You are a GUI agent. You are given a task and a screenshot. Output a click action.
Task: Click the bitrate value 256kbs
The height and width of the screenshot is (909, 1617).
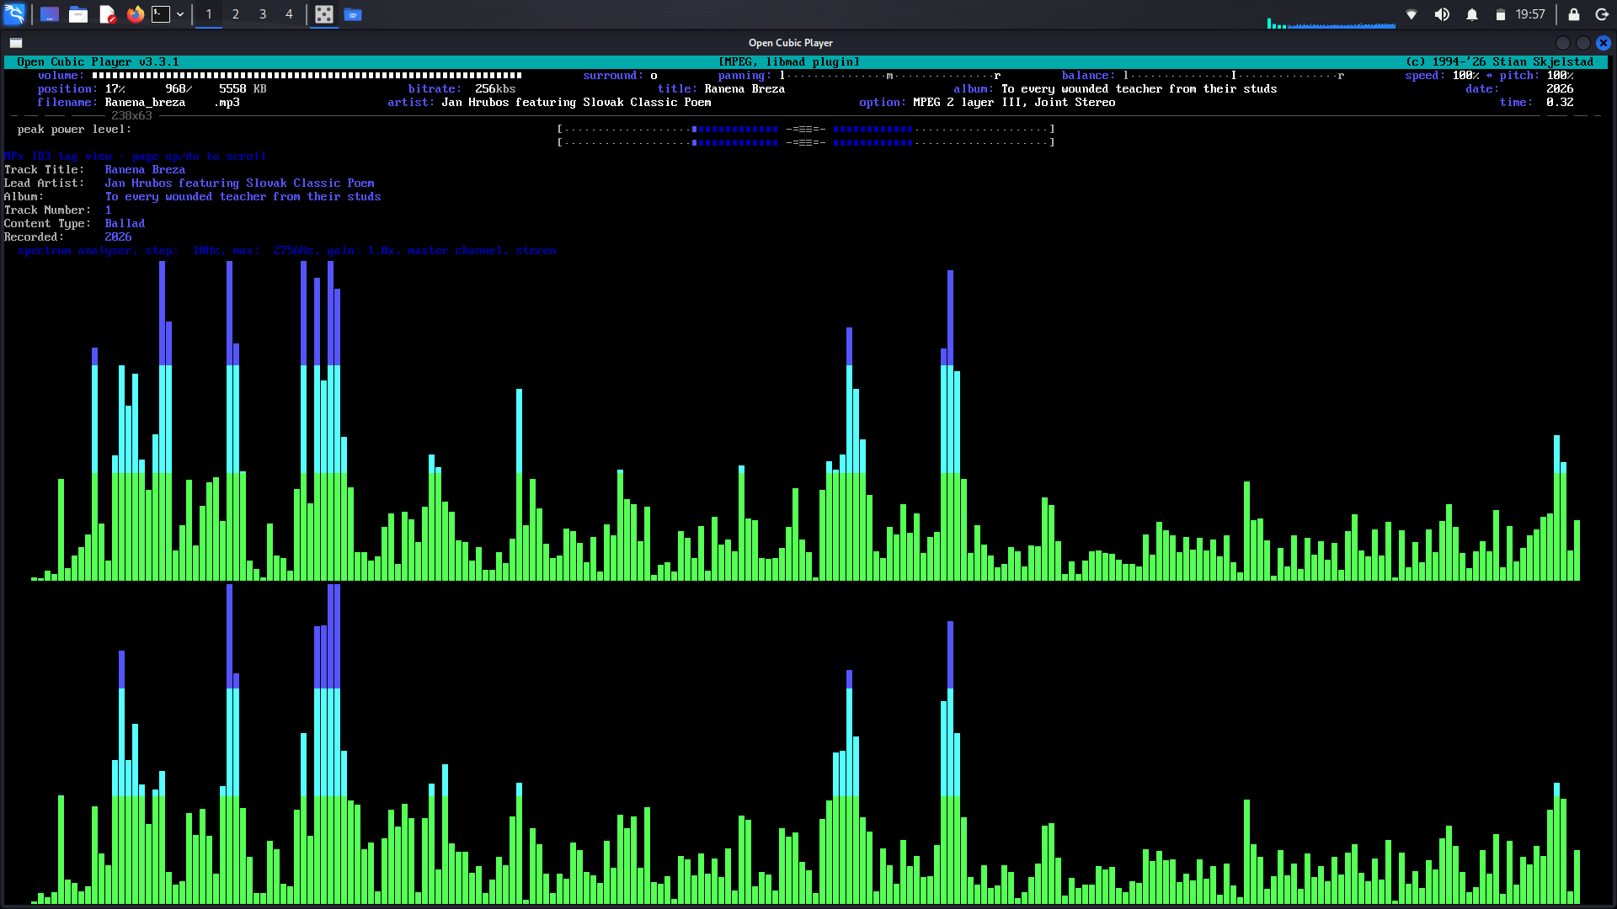(x=495, y=89)
